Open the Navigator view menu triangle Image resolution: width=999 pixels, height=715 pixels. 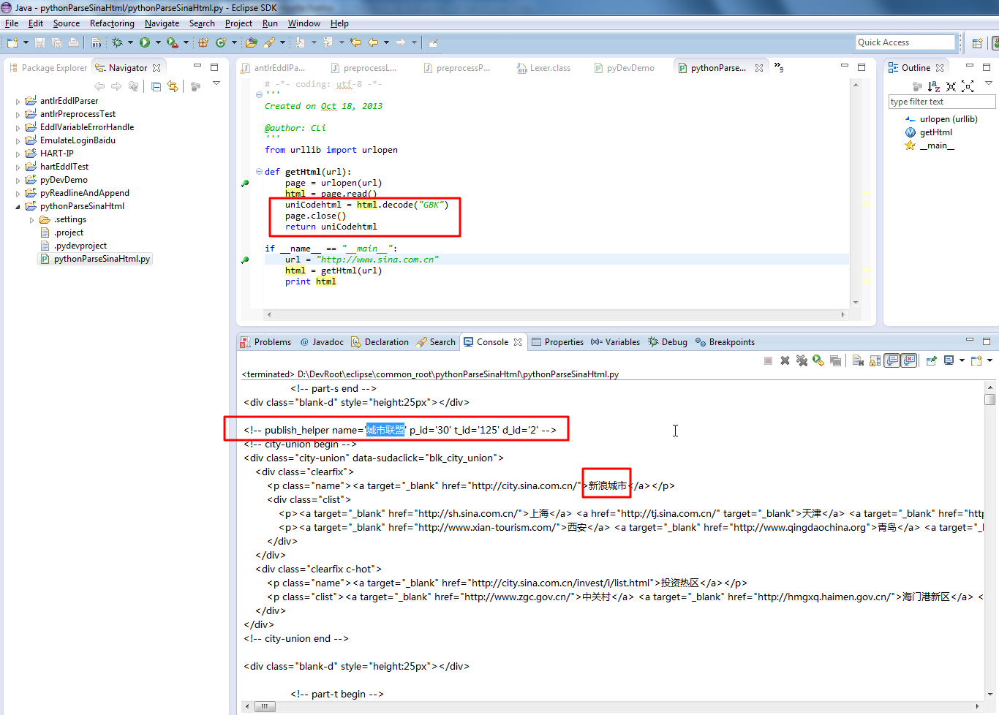coord(216,83)
